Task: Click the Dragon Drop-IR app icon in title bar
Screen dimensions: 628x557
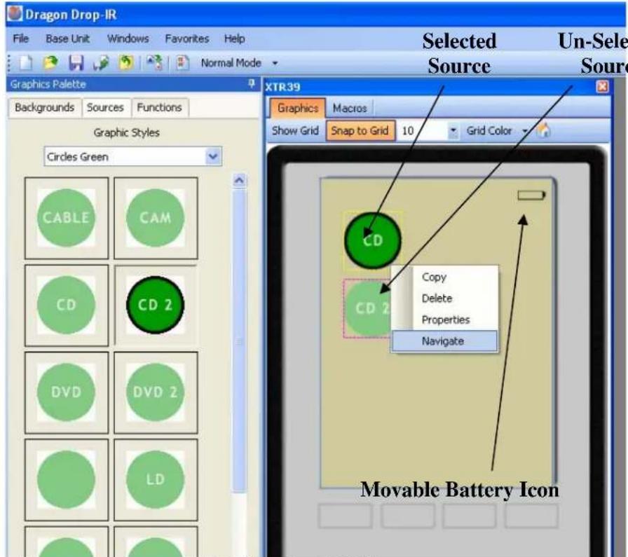Action: 15,13
